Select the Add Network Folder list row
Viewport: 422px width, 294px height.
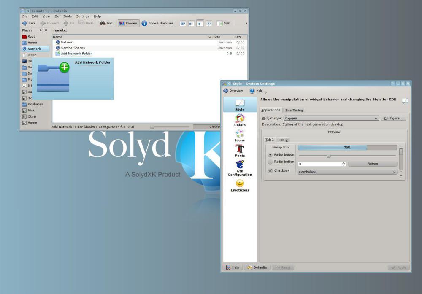click(x=150, y=54)
